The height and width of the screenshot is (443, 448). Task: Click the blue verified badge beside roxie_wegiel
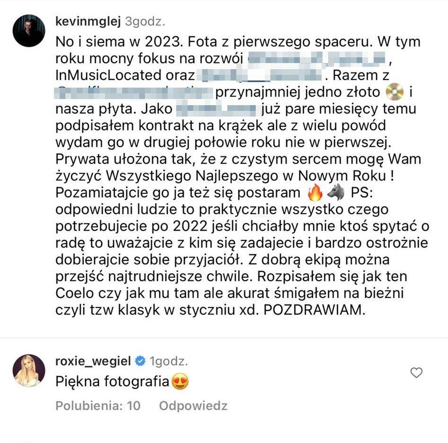pyautogui.click(x=140, y=361)
